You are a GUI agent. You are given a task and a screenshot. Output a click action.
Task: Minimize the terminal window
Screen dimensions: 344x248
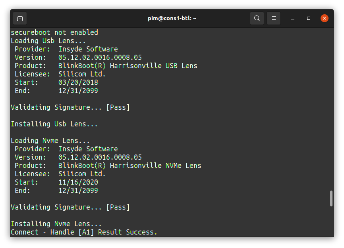[293, 18]
